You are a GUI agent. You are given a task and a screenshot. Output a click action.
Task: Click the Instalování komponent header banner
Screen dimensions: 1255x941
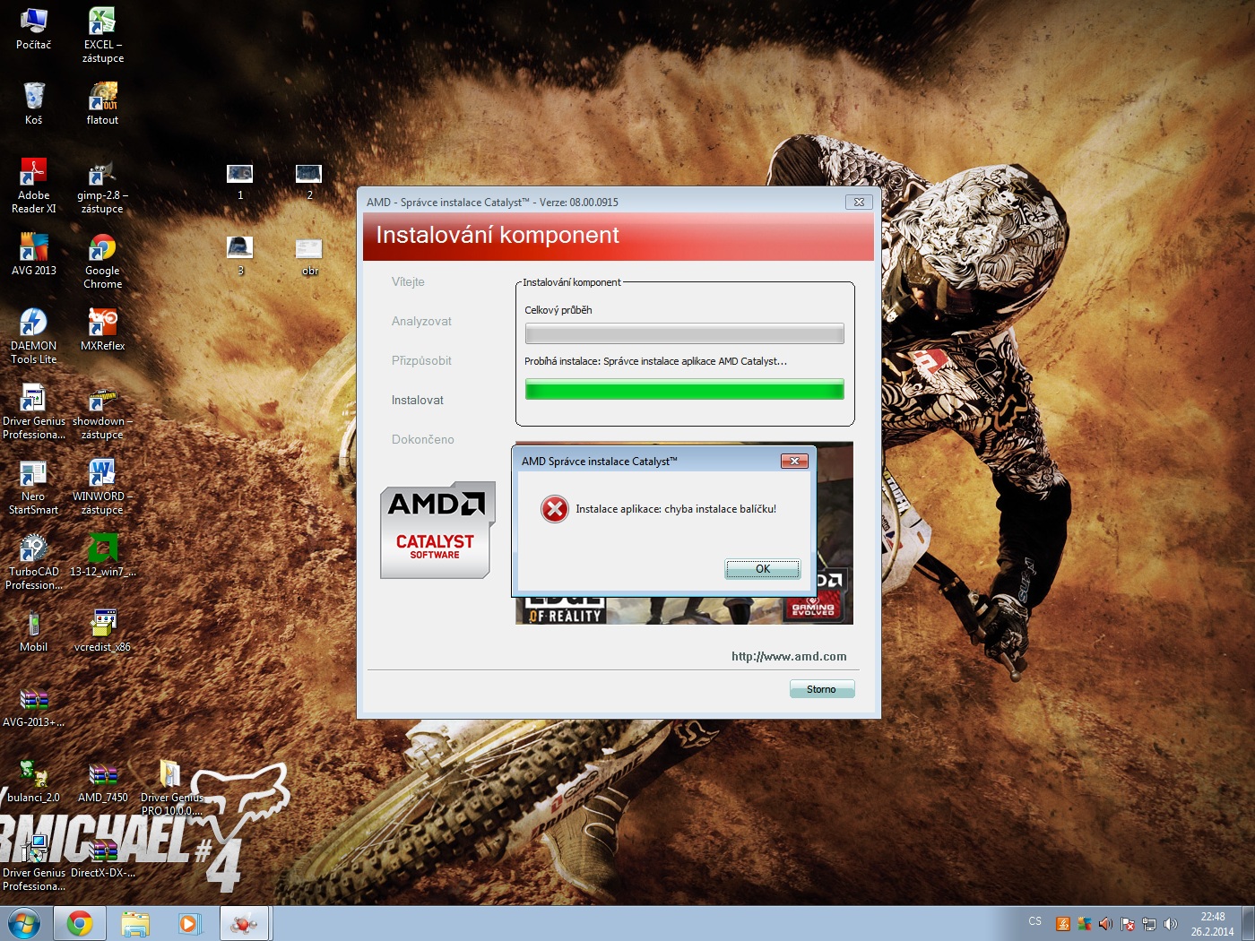click(619, 236)
